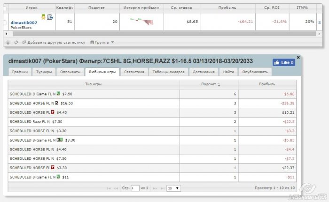Viewport: 329px width, 202px height.
Task: Click the star achievement icon near dimastik007
Action: tap(43, 17)
